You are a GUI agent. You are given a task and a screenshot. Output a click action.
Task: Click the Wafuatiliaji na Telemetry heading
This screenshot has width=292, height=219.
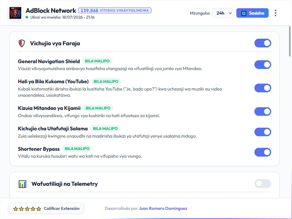point(65,184)
